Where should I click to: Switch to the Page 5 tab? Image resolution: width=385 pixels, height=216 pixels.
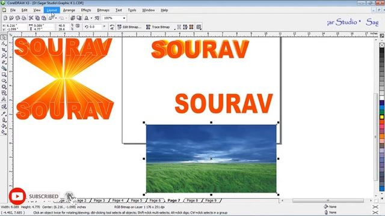click(x=137, y=200)
